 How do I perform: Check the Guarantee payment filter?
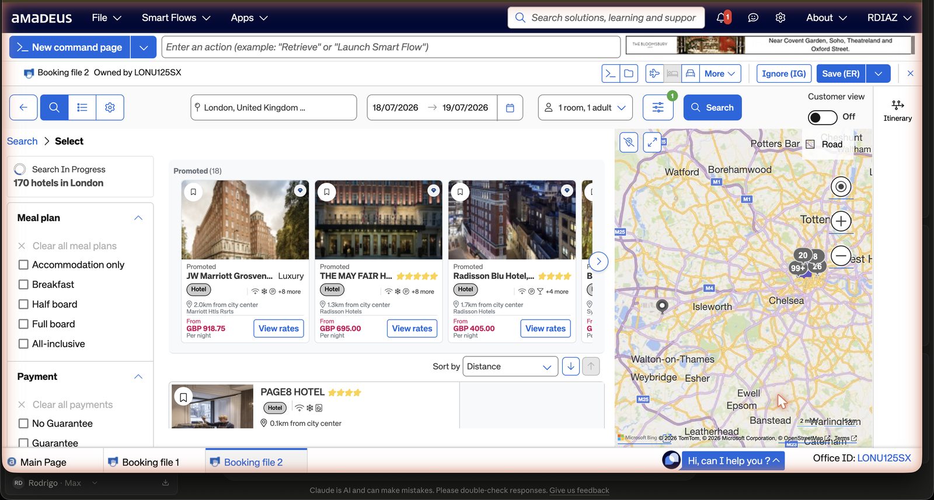pyautogui.click(x=23, y=443)
